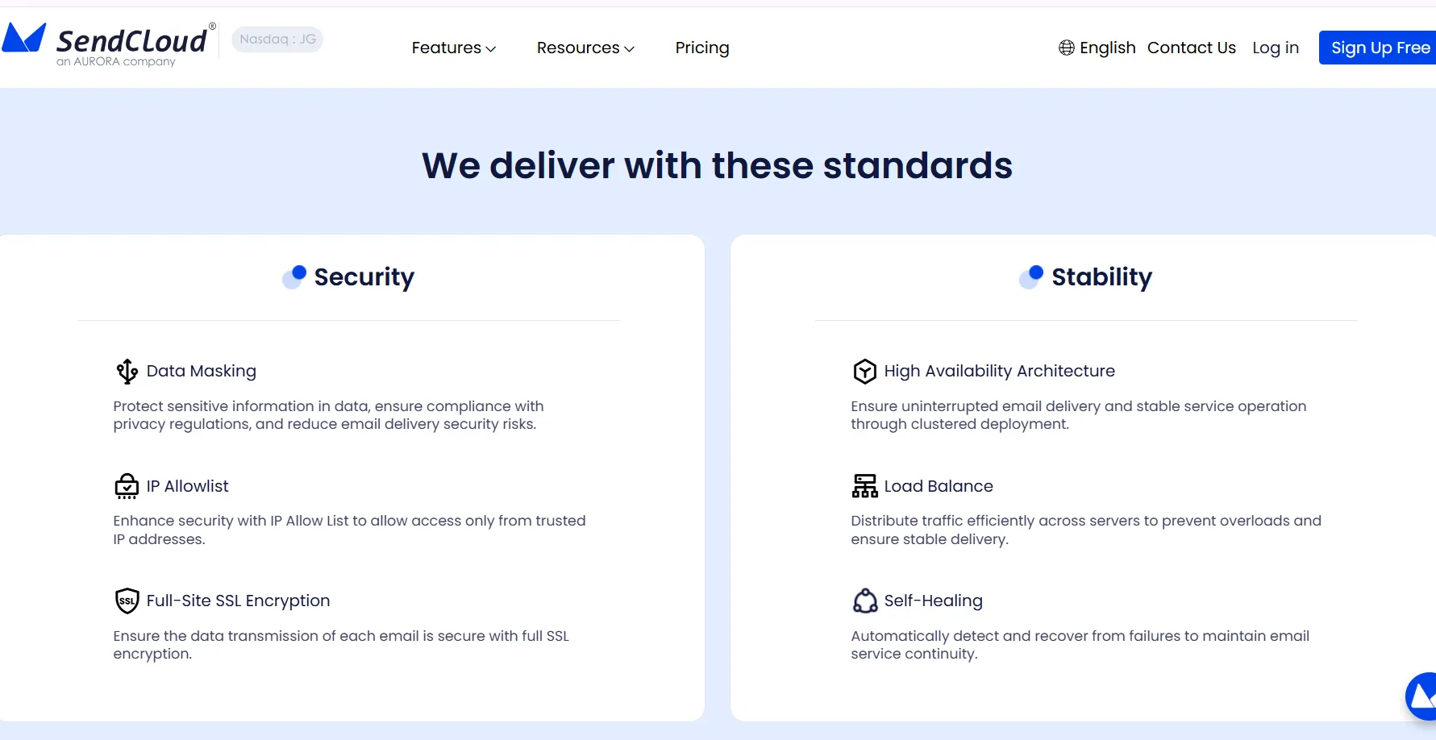Select the Pricing menu item
The image size is (1436, 740).
701,48
